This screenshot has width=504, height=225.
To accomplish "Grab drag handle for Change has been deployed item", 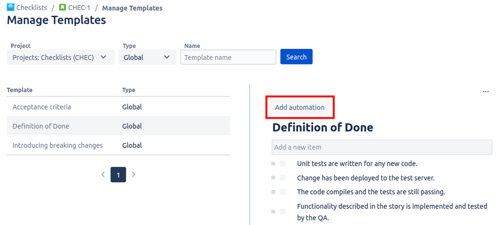I will point(273,178).
